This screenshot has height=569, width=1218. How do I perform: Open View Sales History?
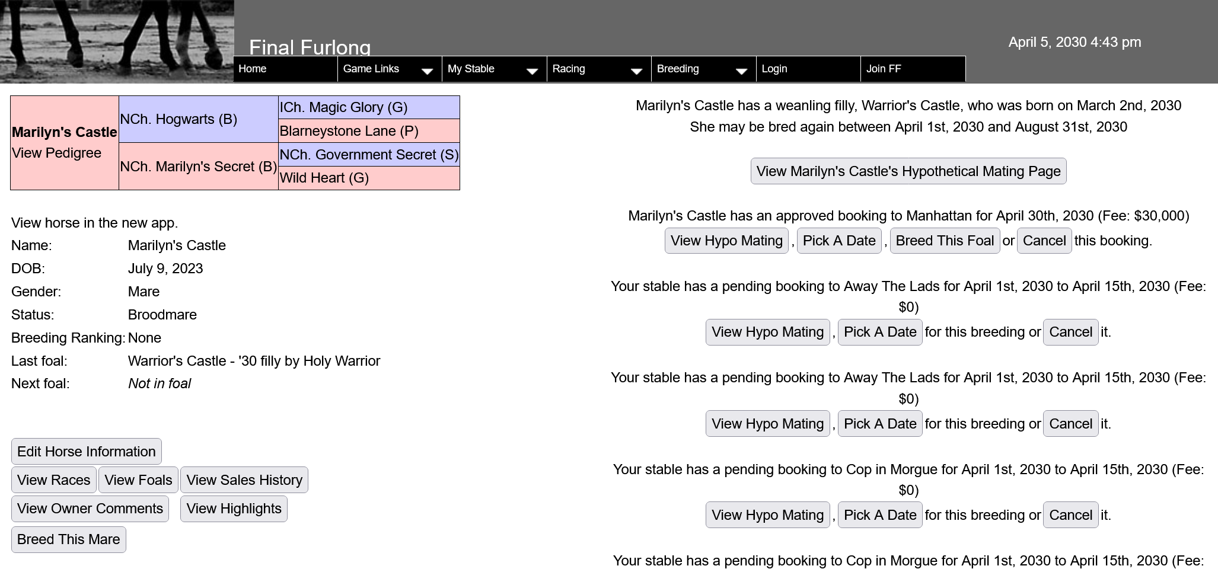pos(244,480)
